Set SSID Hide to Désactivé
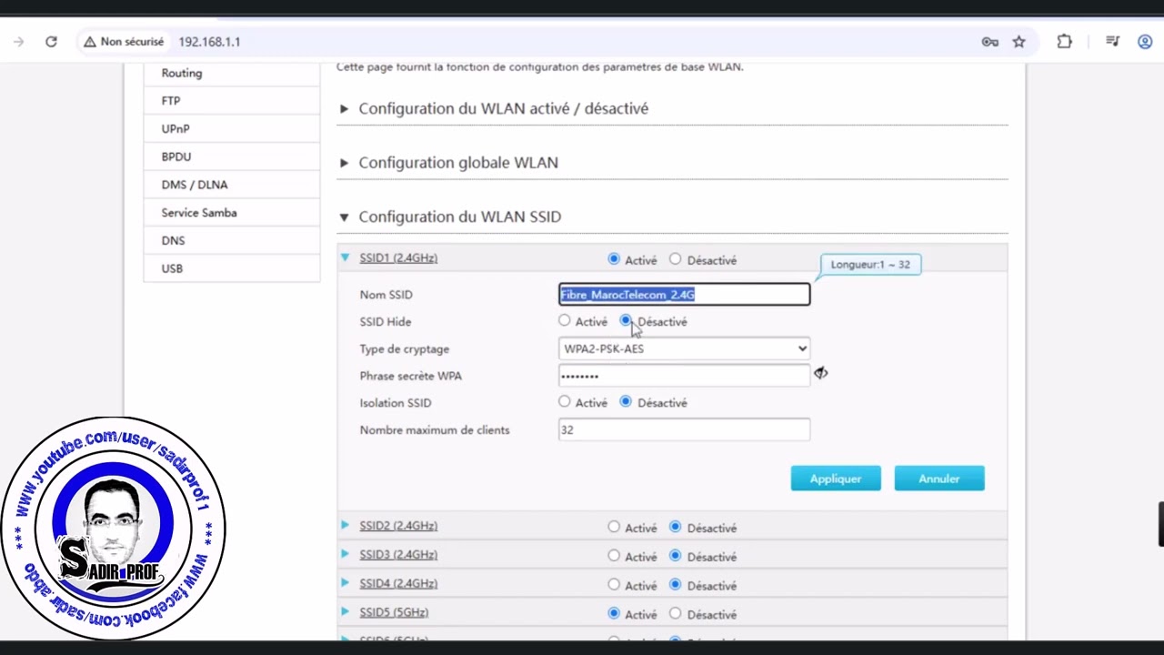Image resolution: width=1164 pixels, height=655 pixels. [x=626, y=321]
